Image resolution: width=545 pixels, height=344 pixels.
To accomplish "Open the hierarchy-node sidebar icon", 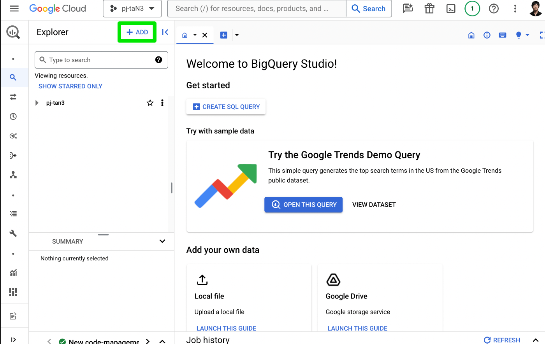I will pyautogui.click(x=13, y=175).
